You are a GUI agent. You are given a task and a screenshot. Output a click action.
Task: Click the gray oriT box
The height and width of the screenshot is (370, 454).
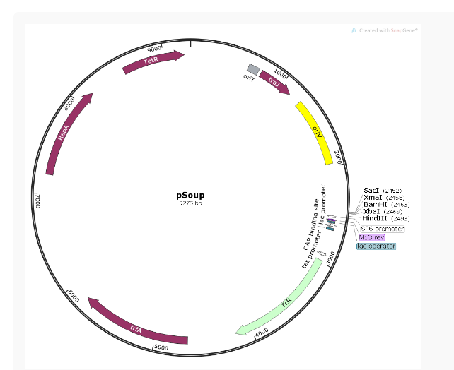pos(252,69)
